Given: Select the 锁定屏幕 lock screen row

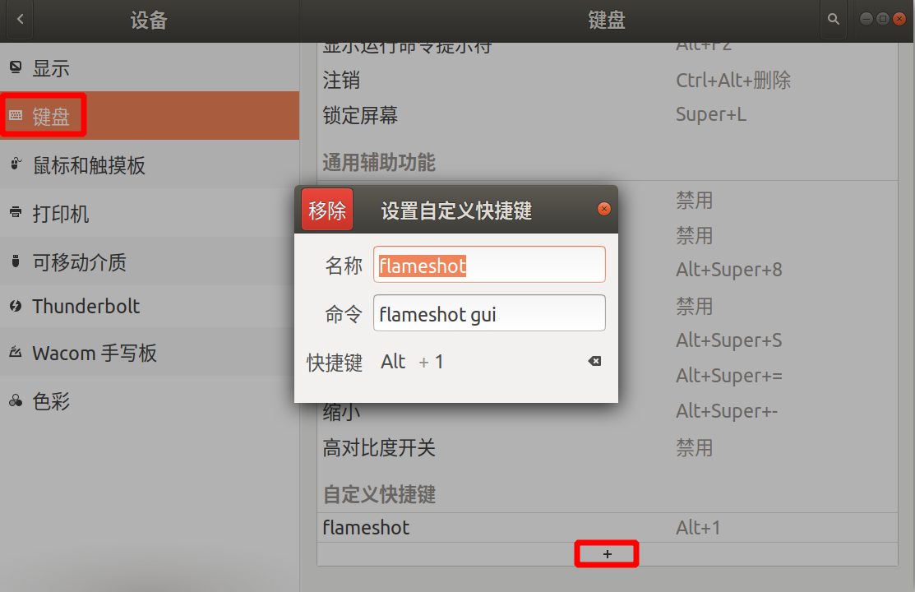Looking at the screenshot, I should point(607,115).
